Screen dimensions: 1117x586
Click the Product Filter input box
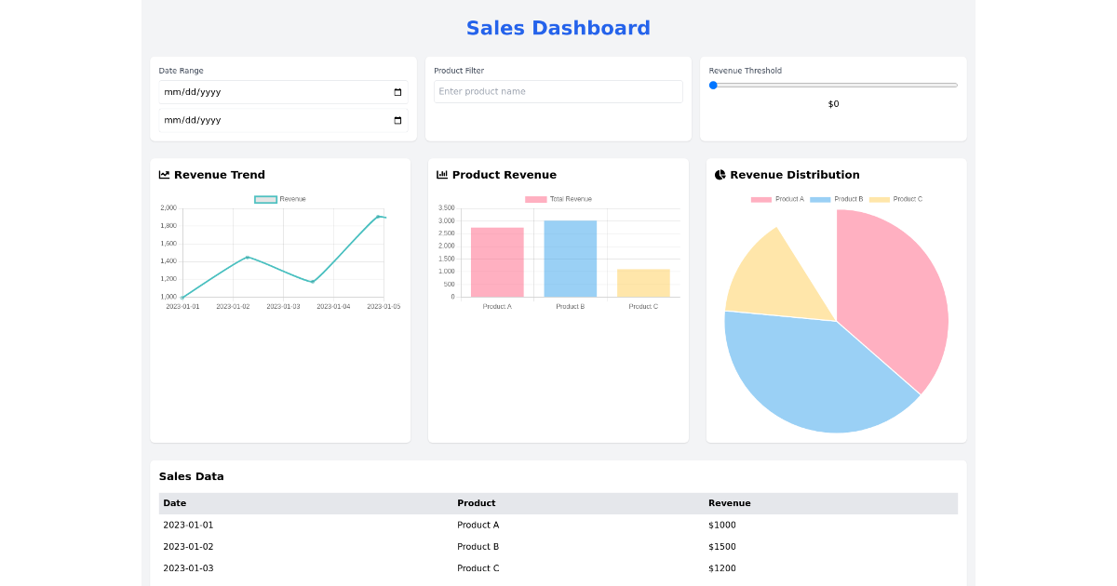click(558, 91)
